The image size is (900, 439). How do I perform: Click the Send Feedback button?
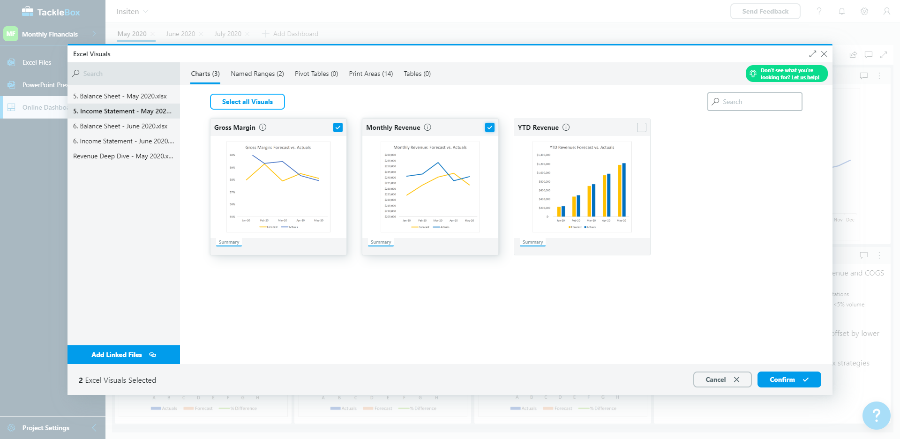(765, 11)
